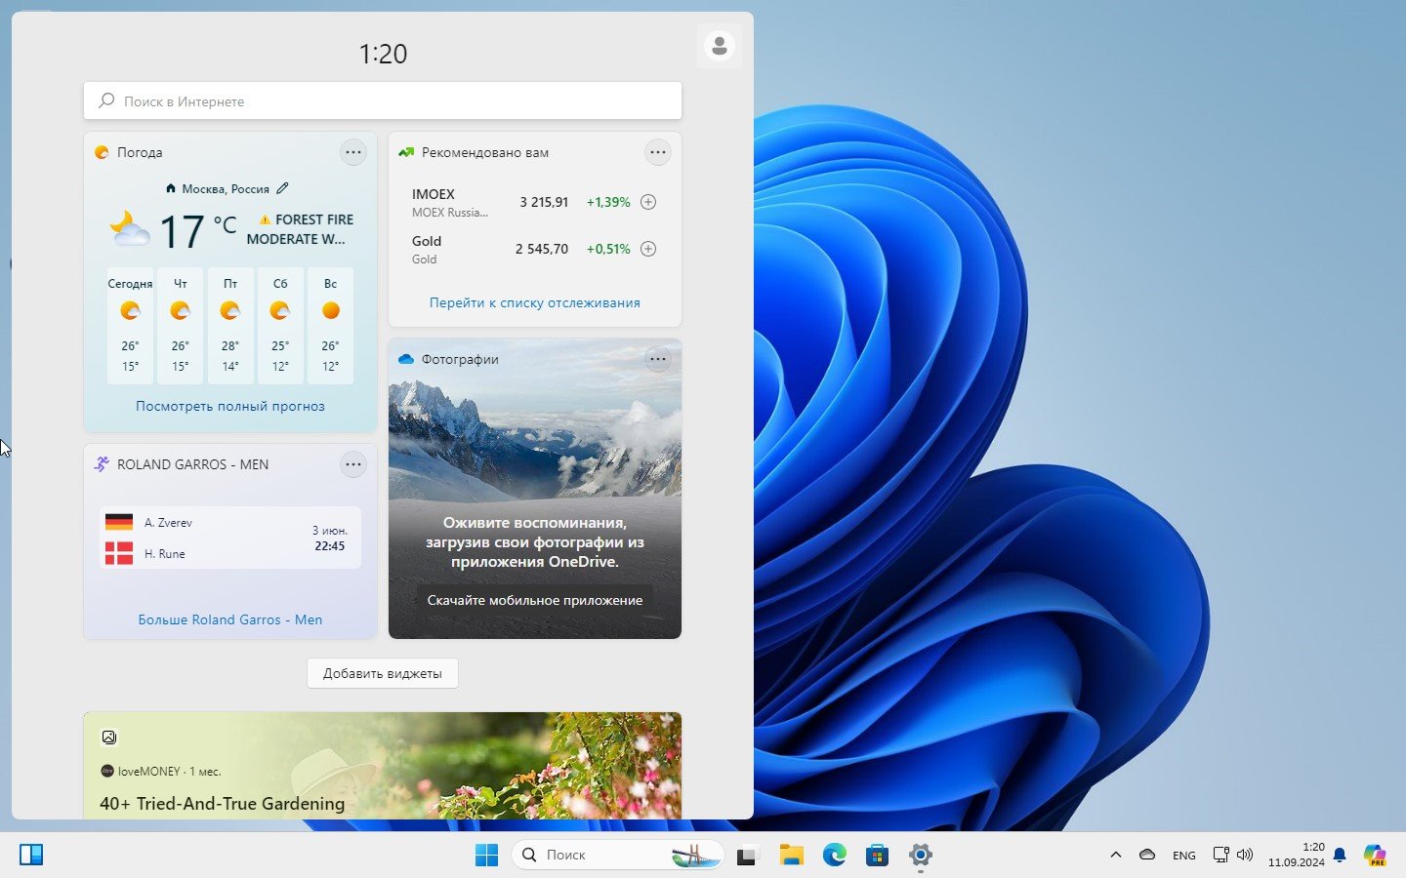Open the Zverev vs Rune match card
Screen dimensions: 1406x878
click(x=230, y=538)
